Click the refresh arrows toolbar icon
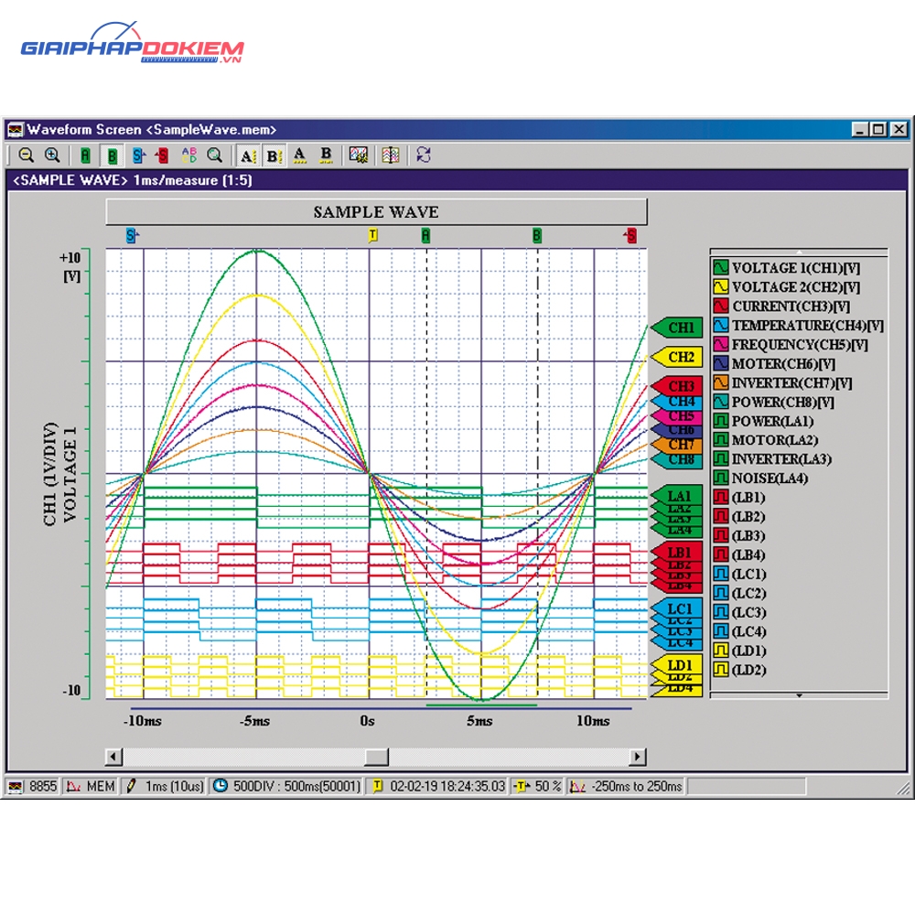The height and width of the screenshot is (915, 915). click(x=424, y=156)
